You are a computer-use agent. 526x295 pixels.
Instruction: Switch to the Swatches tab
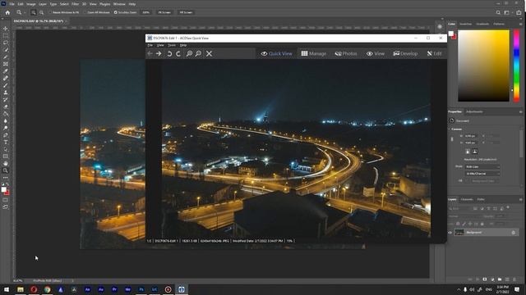coord(466,24)
